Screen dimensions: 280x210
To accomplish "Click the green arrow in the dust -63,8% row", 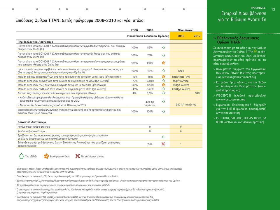I will coord(163,81).
